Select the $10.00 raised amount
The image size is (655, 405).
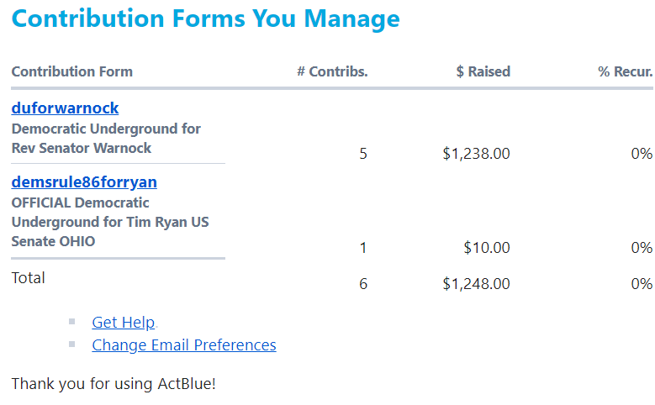(x=486, y=248)
